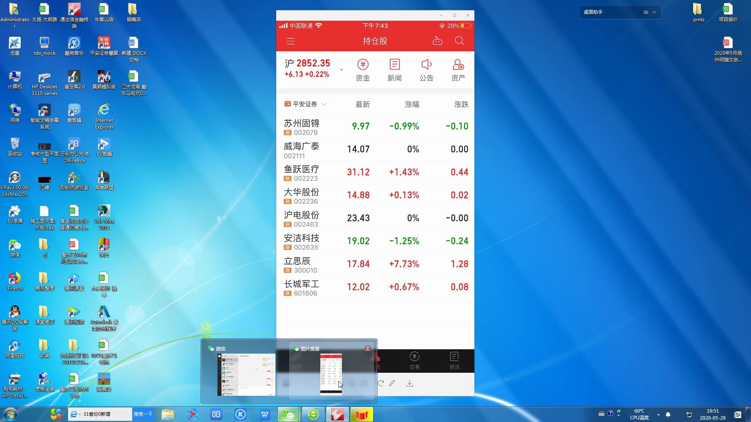Select the Firefox desktop icon
751x422 pixels.
(x=15, y=281)
